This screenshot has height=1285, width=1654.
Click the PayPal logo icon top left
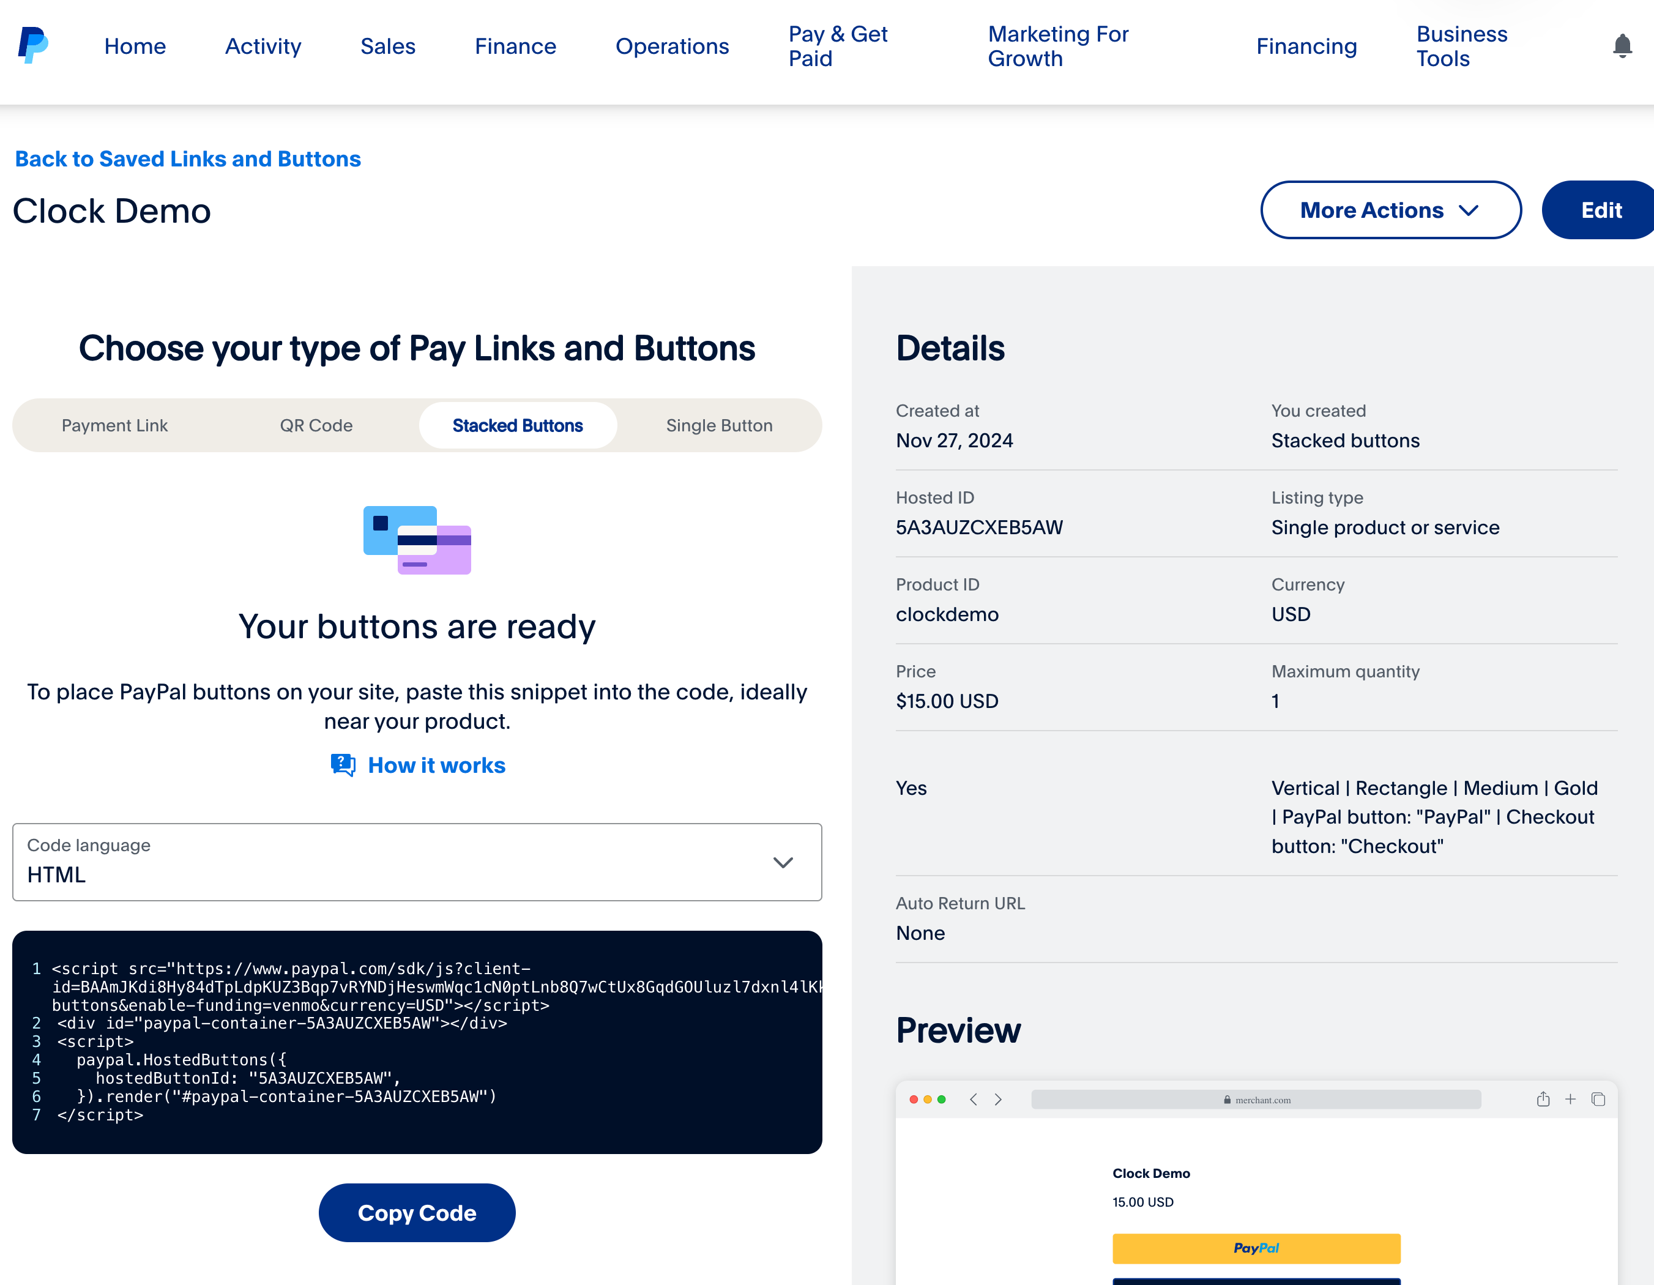click(34, 44)
